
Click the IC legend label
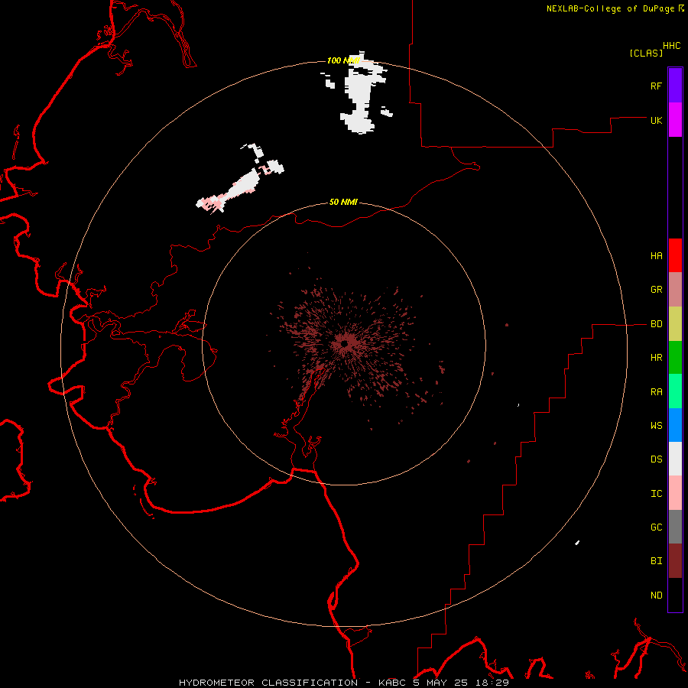[656, 494]
